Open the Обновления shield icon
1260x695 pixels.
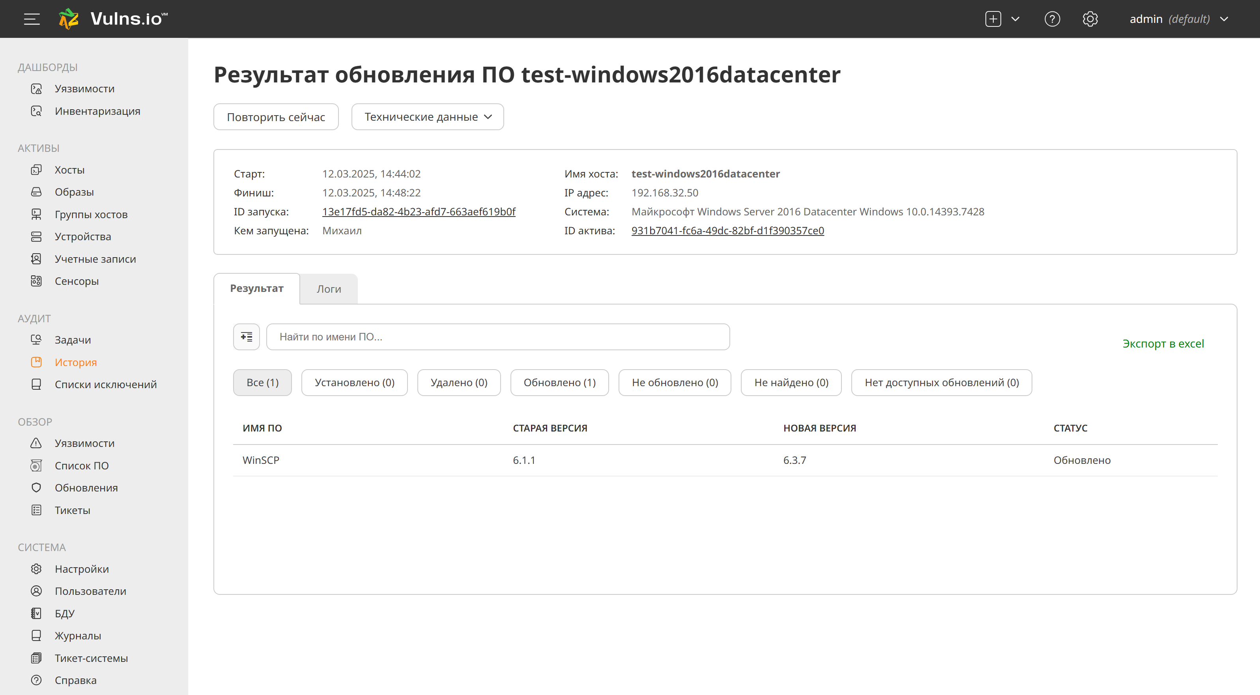36,488
